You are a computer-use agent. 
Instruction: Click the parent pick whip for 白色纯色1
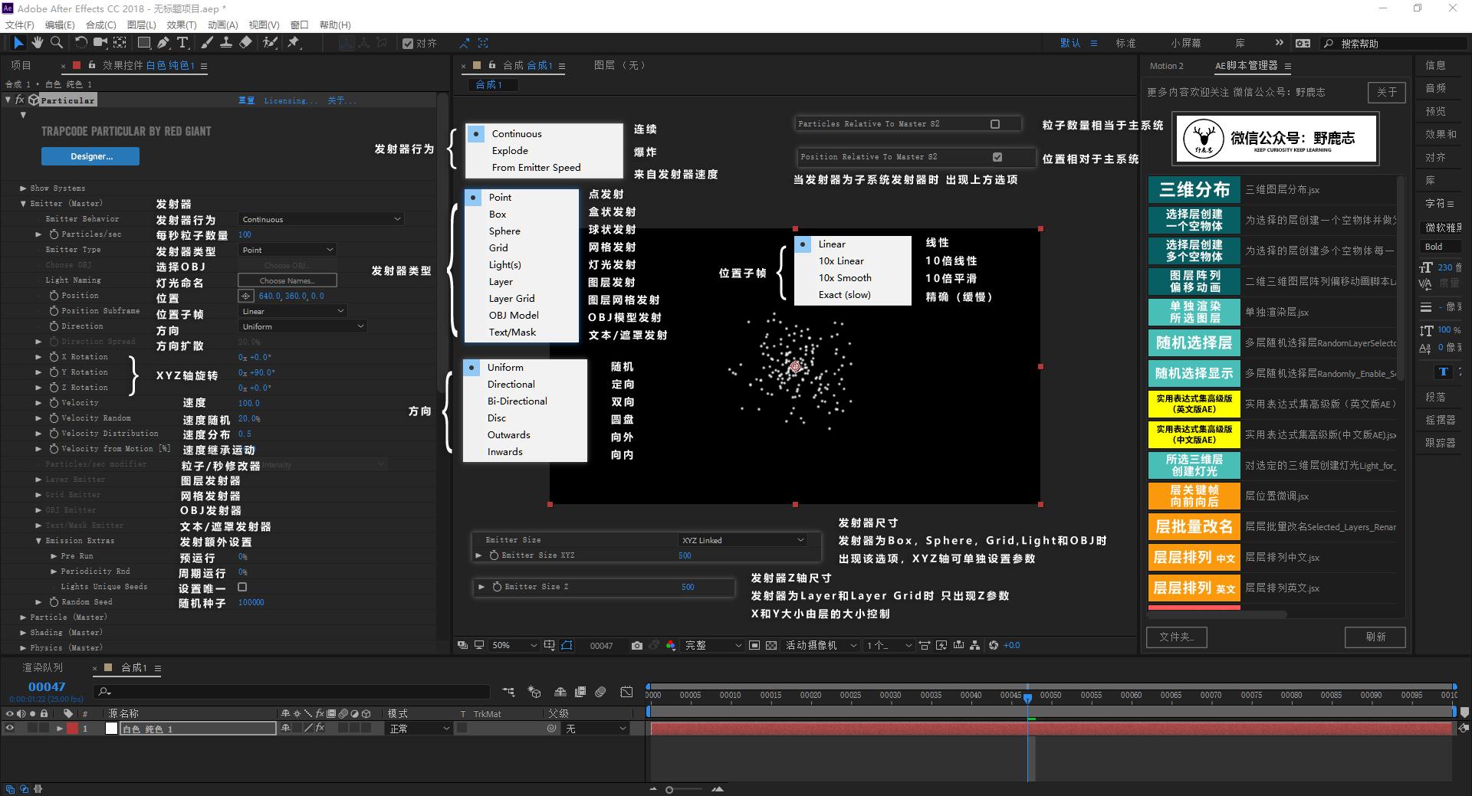coord(551,729)
